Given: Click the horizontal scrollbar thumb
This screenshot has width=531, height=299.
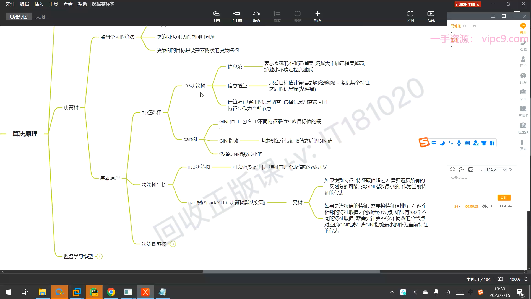Looking at the screenshot, I should coord(291,272).
